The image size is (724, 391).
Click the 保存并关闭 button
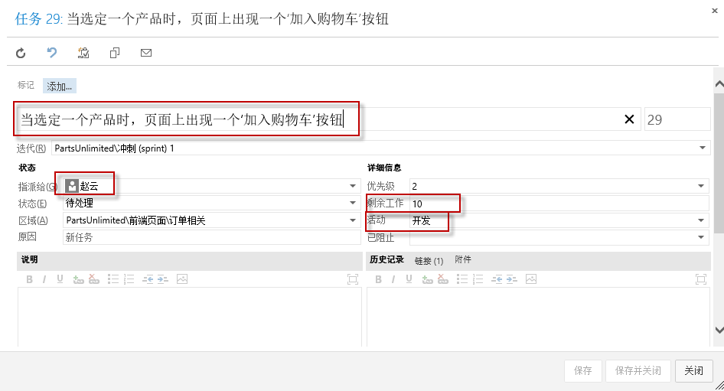click(638, 370)
